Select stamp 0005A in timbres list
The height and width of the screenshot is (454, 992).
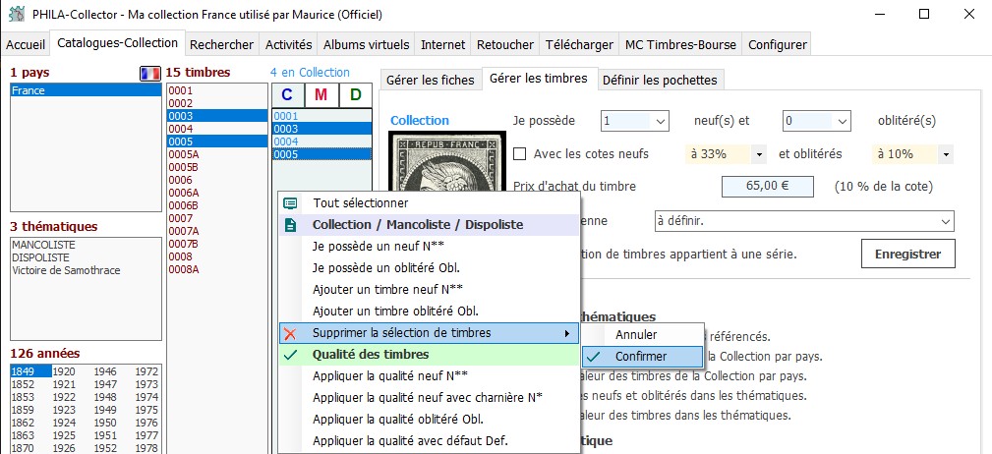217,154
